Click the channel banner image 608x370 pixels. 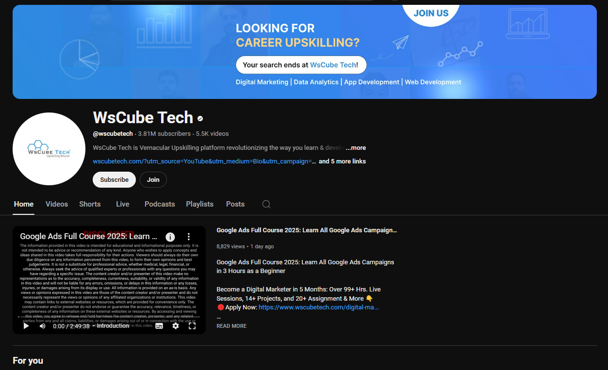click(x=305, y=52)
